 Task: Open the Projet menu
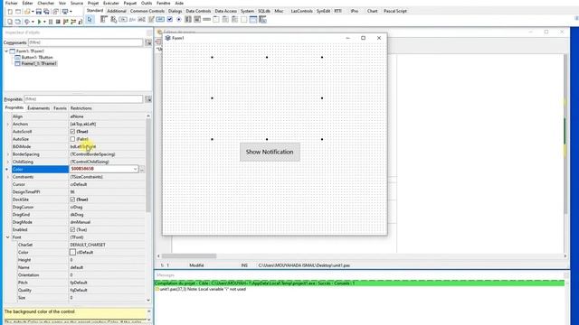[x=93, y=3]
